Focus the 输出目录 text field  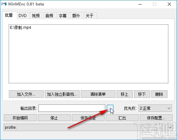coord(72,108)
